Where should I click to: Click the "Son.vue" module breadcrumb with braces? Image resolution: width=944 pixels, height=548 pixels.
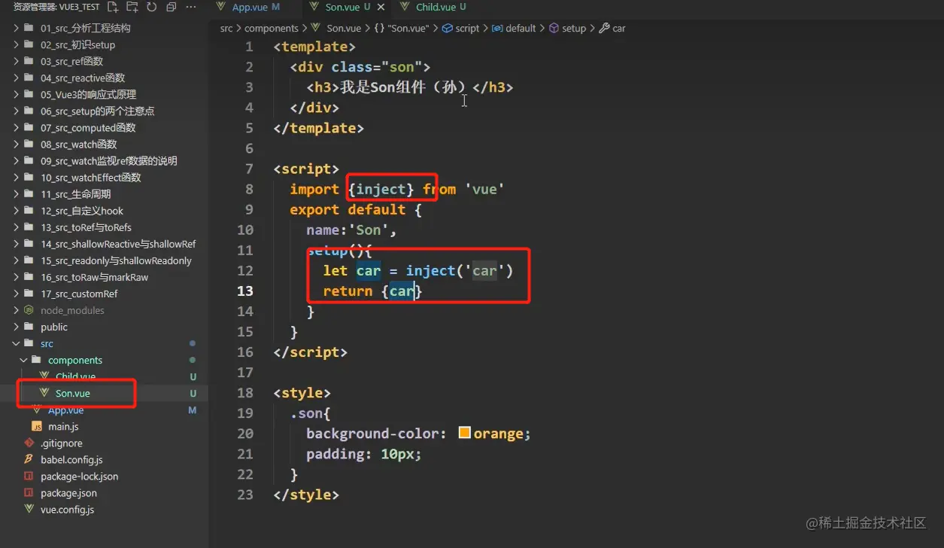coord(402,28)
